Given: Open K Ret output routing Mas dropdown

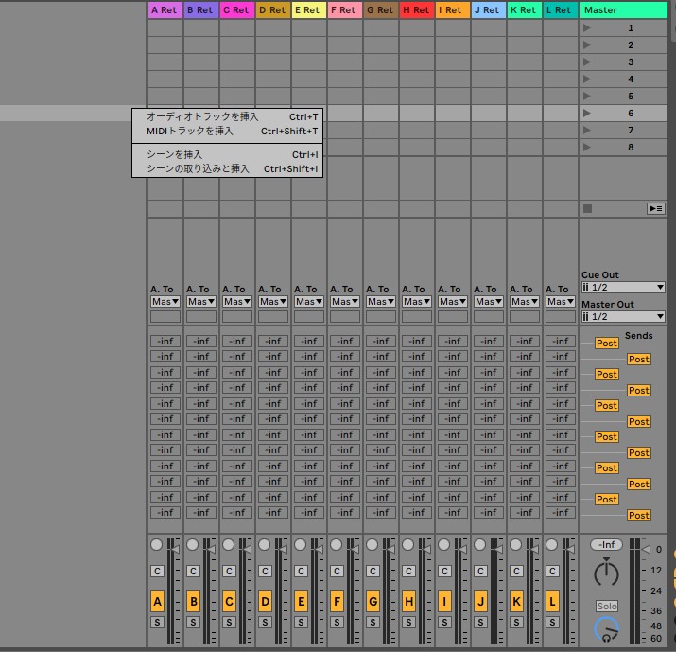Looking at the screenshot, I should (x=525, y=302).
